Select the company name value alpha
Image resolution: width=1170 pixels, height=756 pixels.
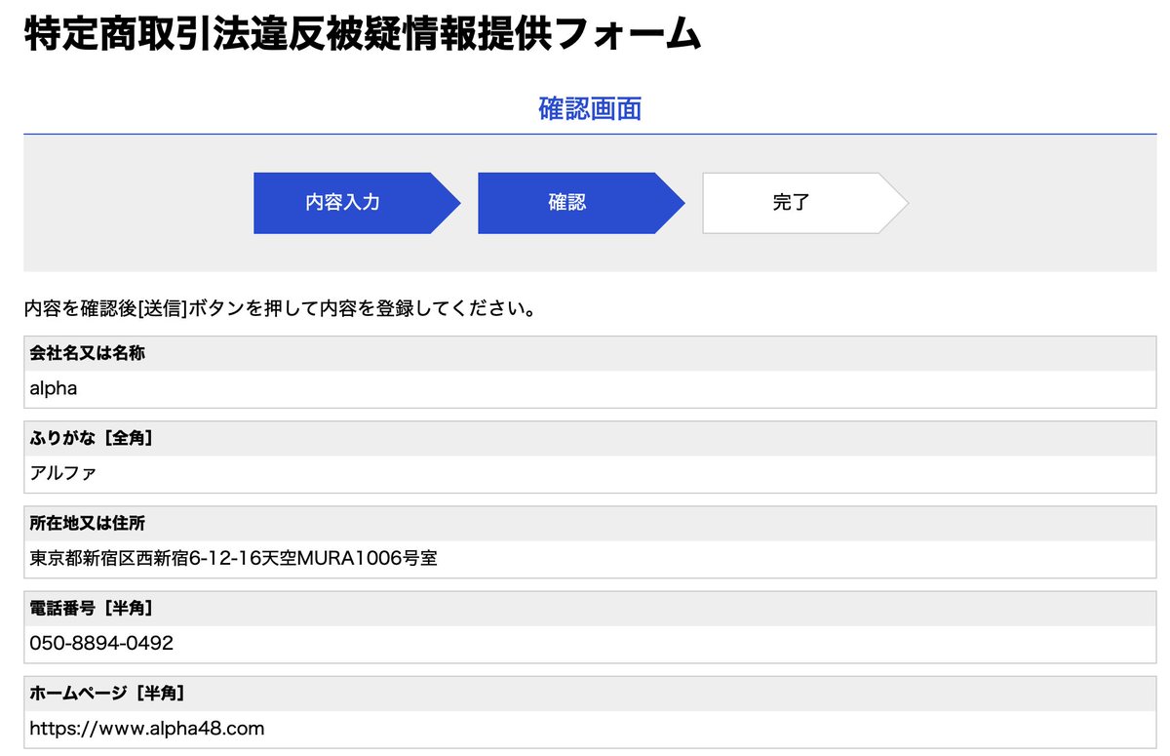pyautogui.click(x=54, y=388)
